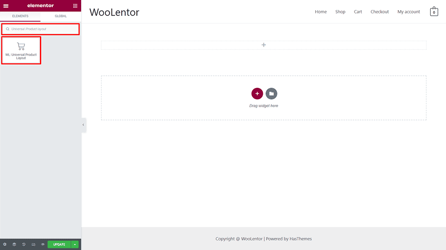
Task: Click the green Update button
Action: click(59, 244)
